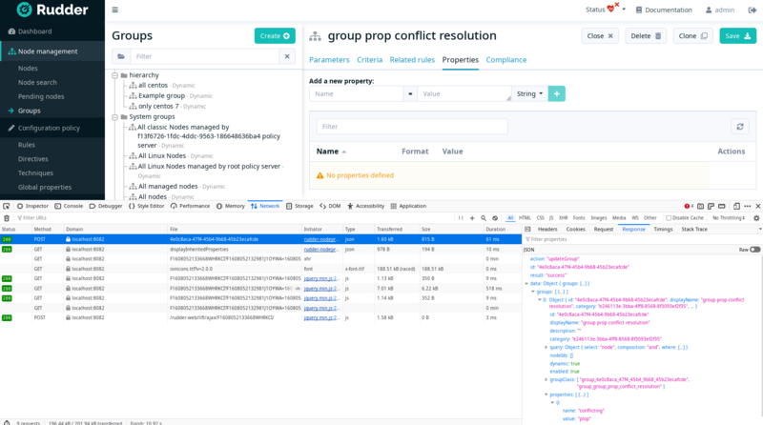Click the group icon beside 'Example group'
763x425 pixels.
point(133,96)
